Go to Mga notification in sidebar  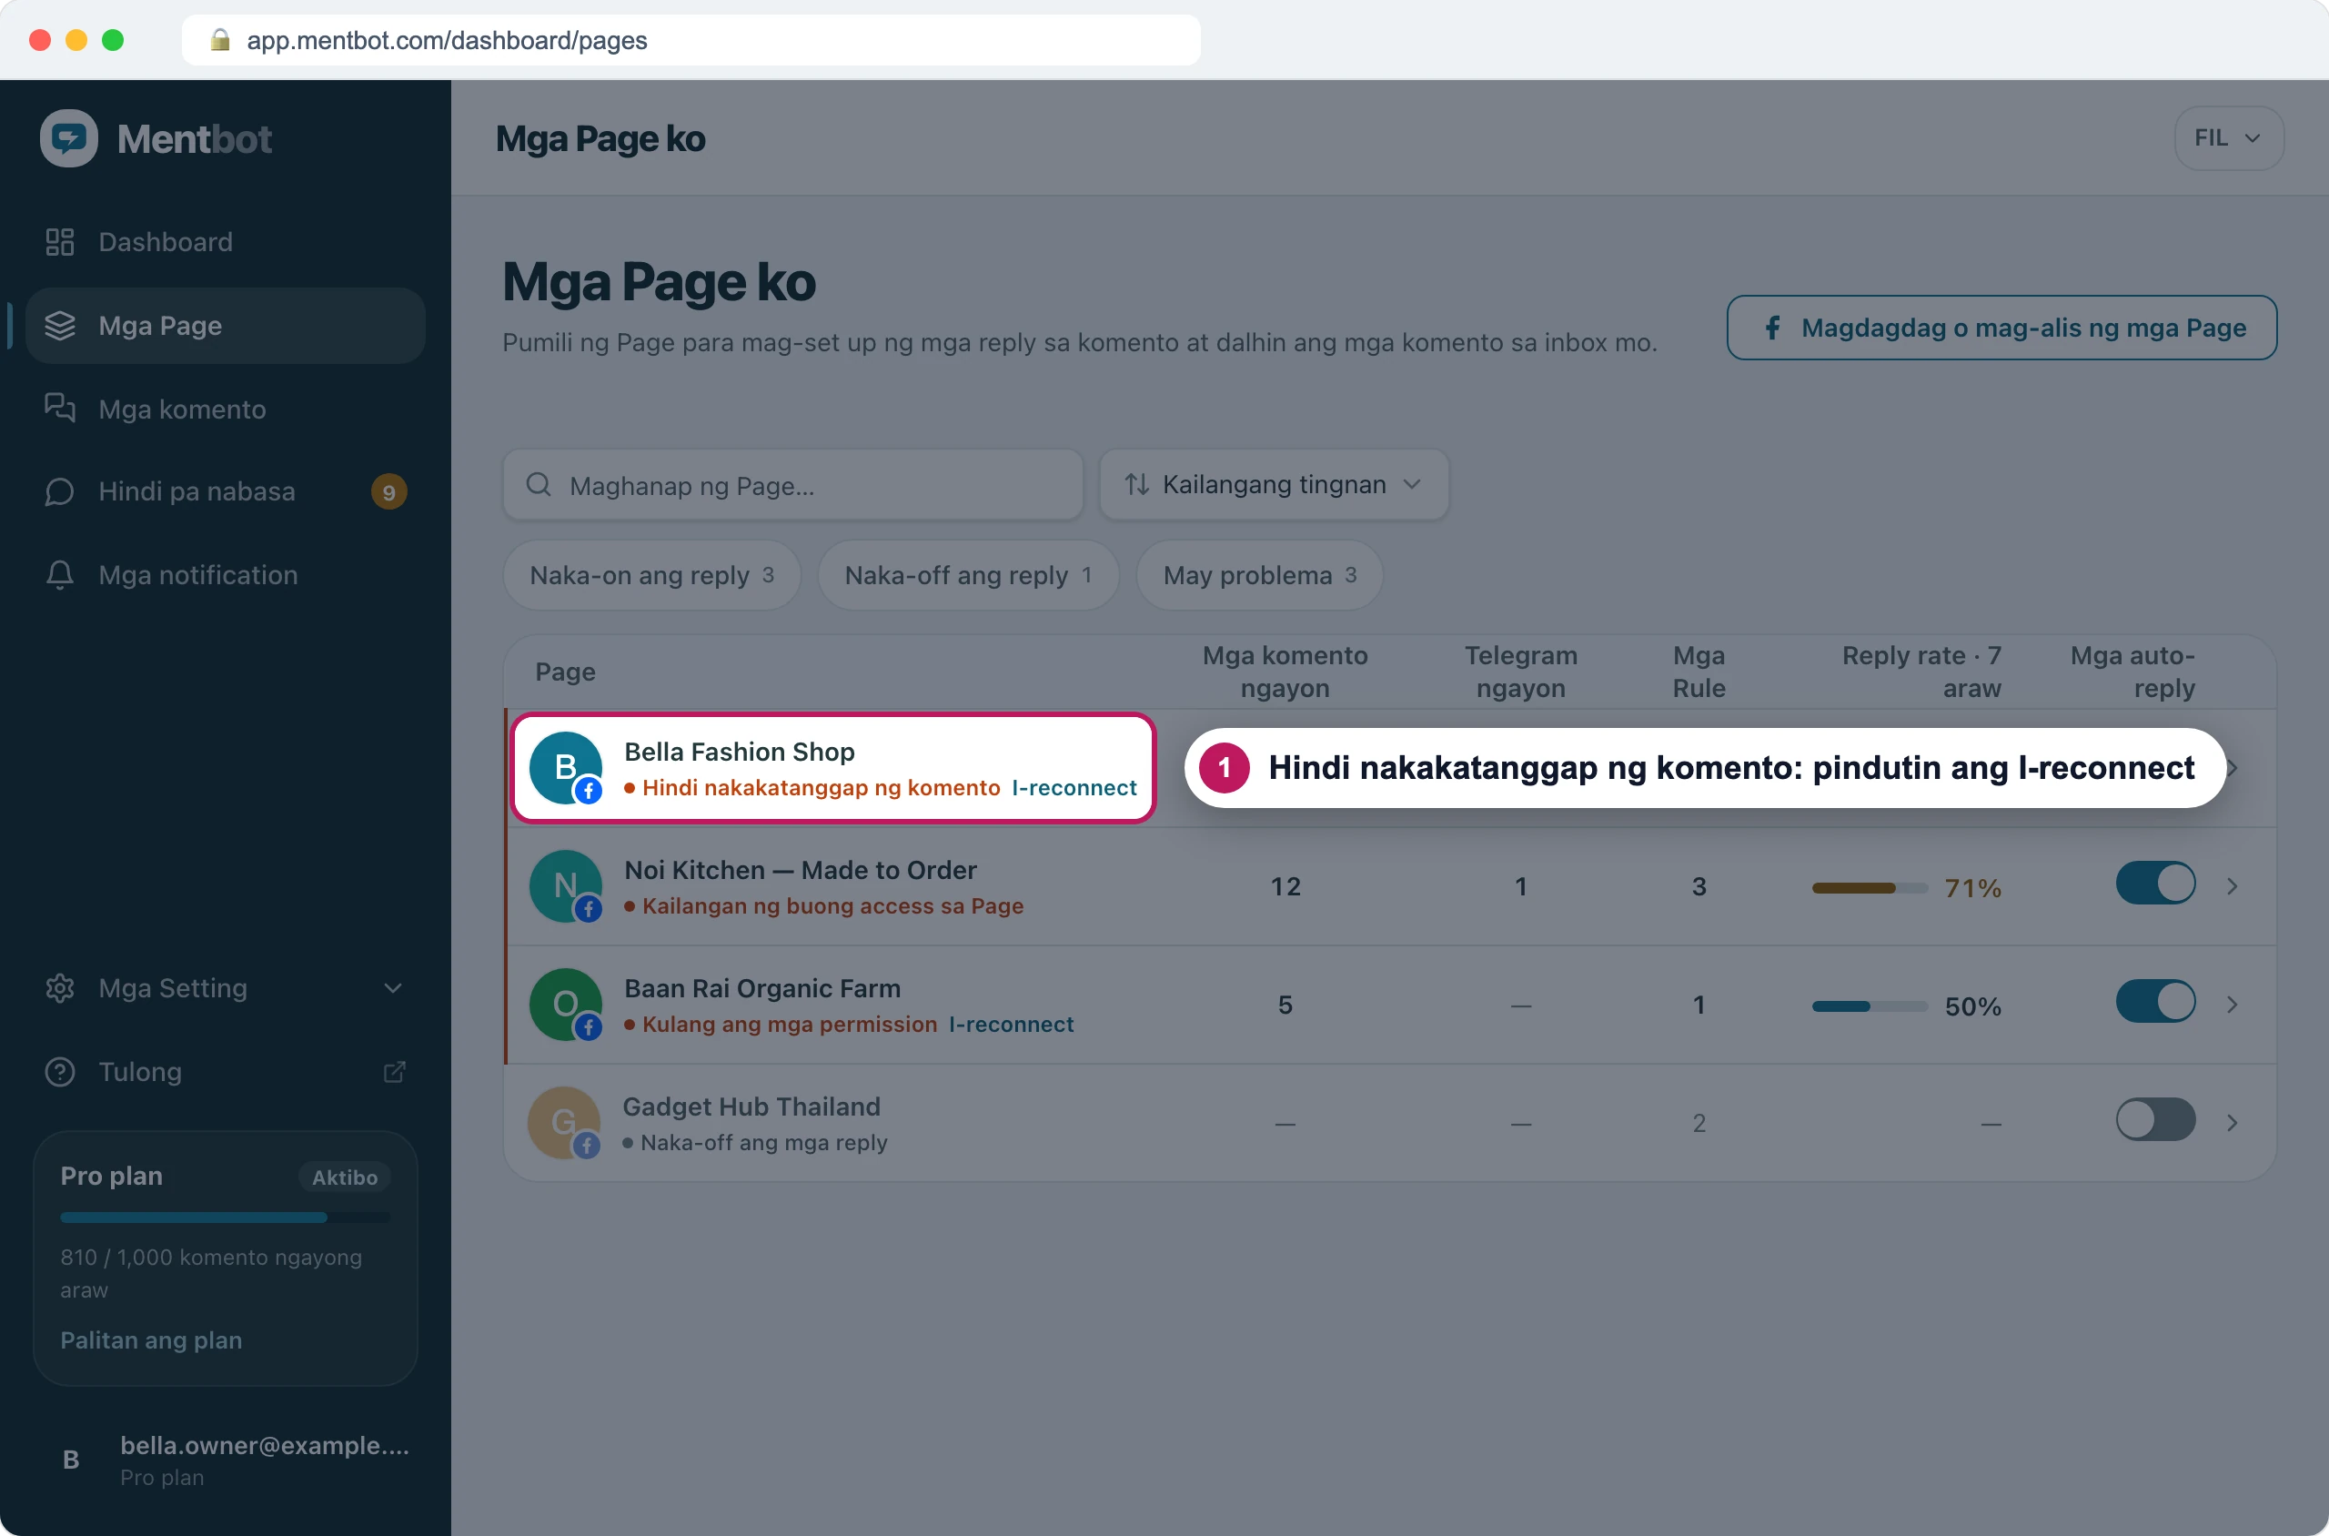pyautogui.click(x=226, y=575)
